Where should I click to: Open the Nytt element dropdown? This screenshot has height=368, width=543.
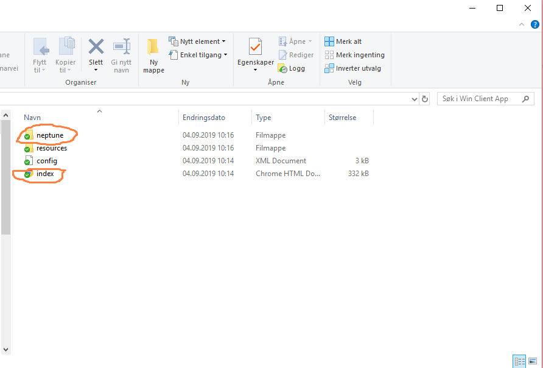[198, 41]
